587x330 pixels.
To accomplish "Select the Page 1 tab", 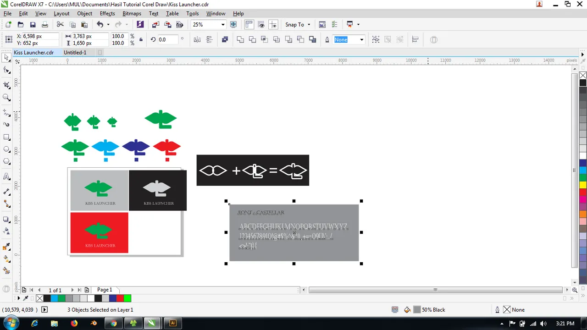I will click(x=104, y=290).
